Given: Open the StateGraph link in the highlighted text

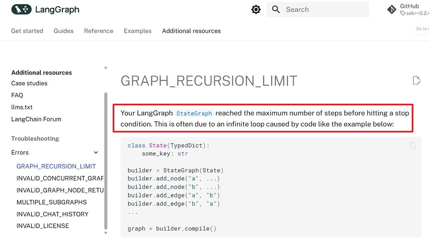Looking at the screenshot, I should pyautogui.click(x=194, y=113).
